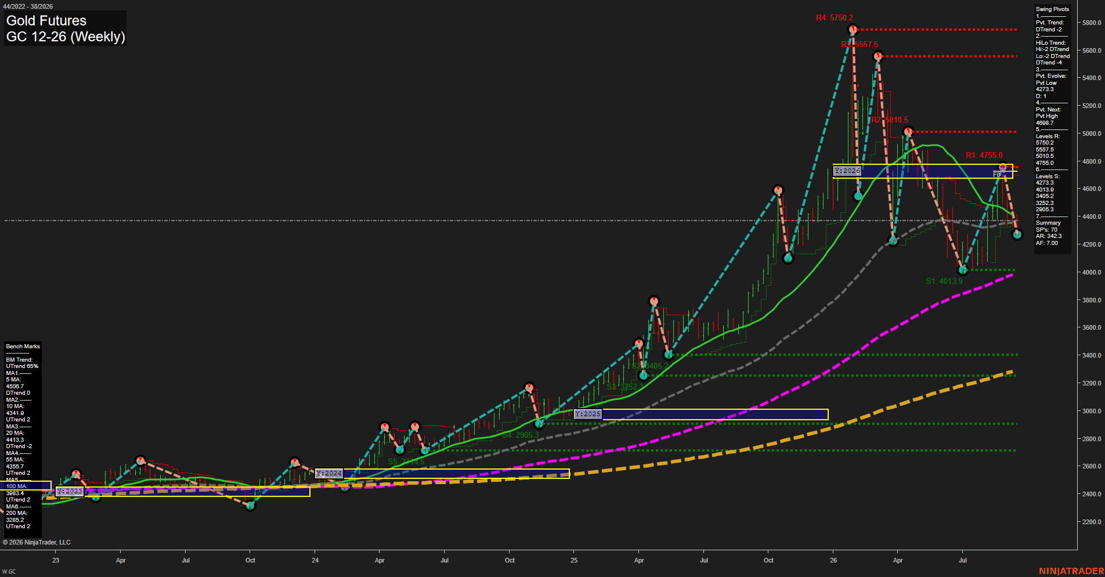The height and width of the screenshot is (577, 1105).
Task: Click the Levels S: heading in Swing Pivots
Action: [x=1048, y=176]
